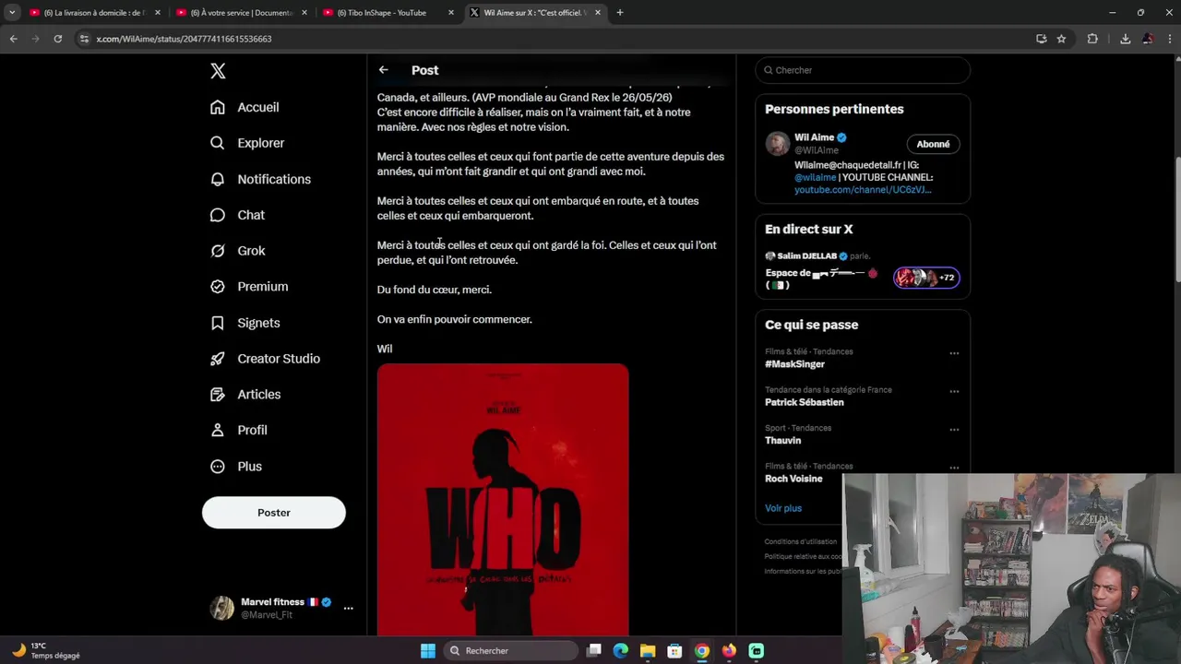Screen dimensions: 1181x664
Task: Open the browser extensions puzzle icon
Action: coord(1092,39)
